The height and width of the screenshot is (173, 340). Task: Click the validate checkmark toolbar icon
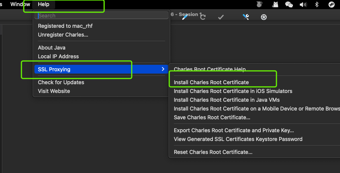(x=221, y=17)
